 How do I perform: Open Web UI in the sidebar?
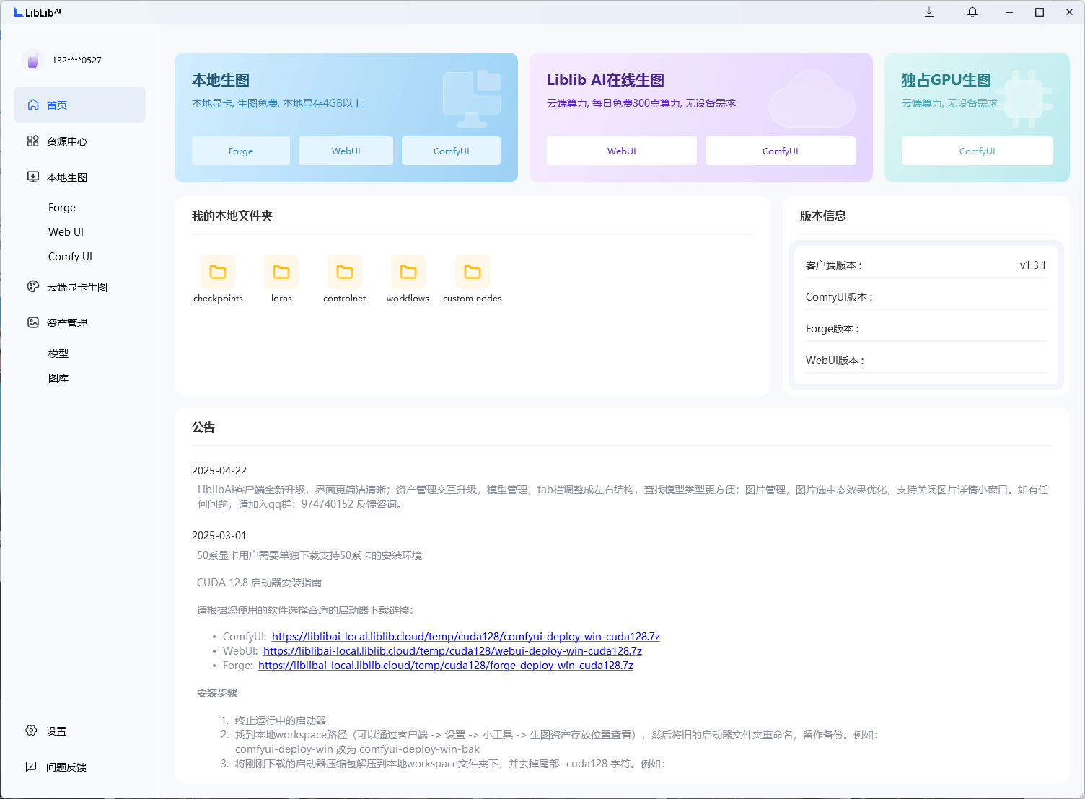pyautogui.click(x=66, y=232)
